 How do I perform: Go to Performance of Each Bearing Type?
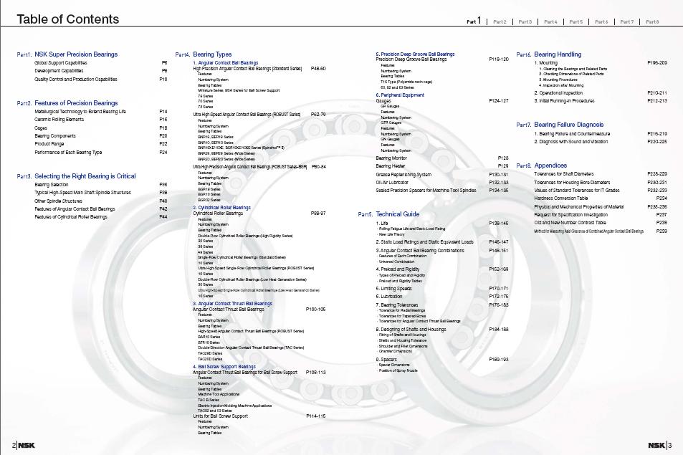[x=68, y=153]
